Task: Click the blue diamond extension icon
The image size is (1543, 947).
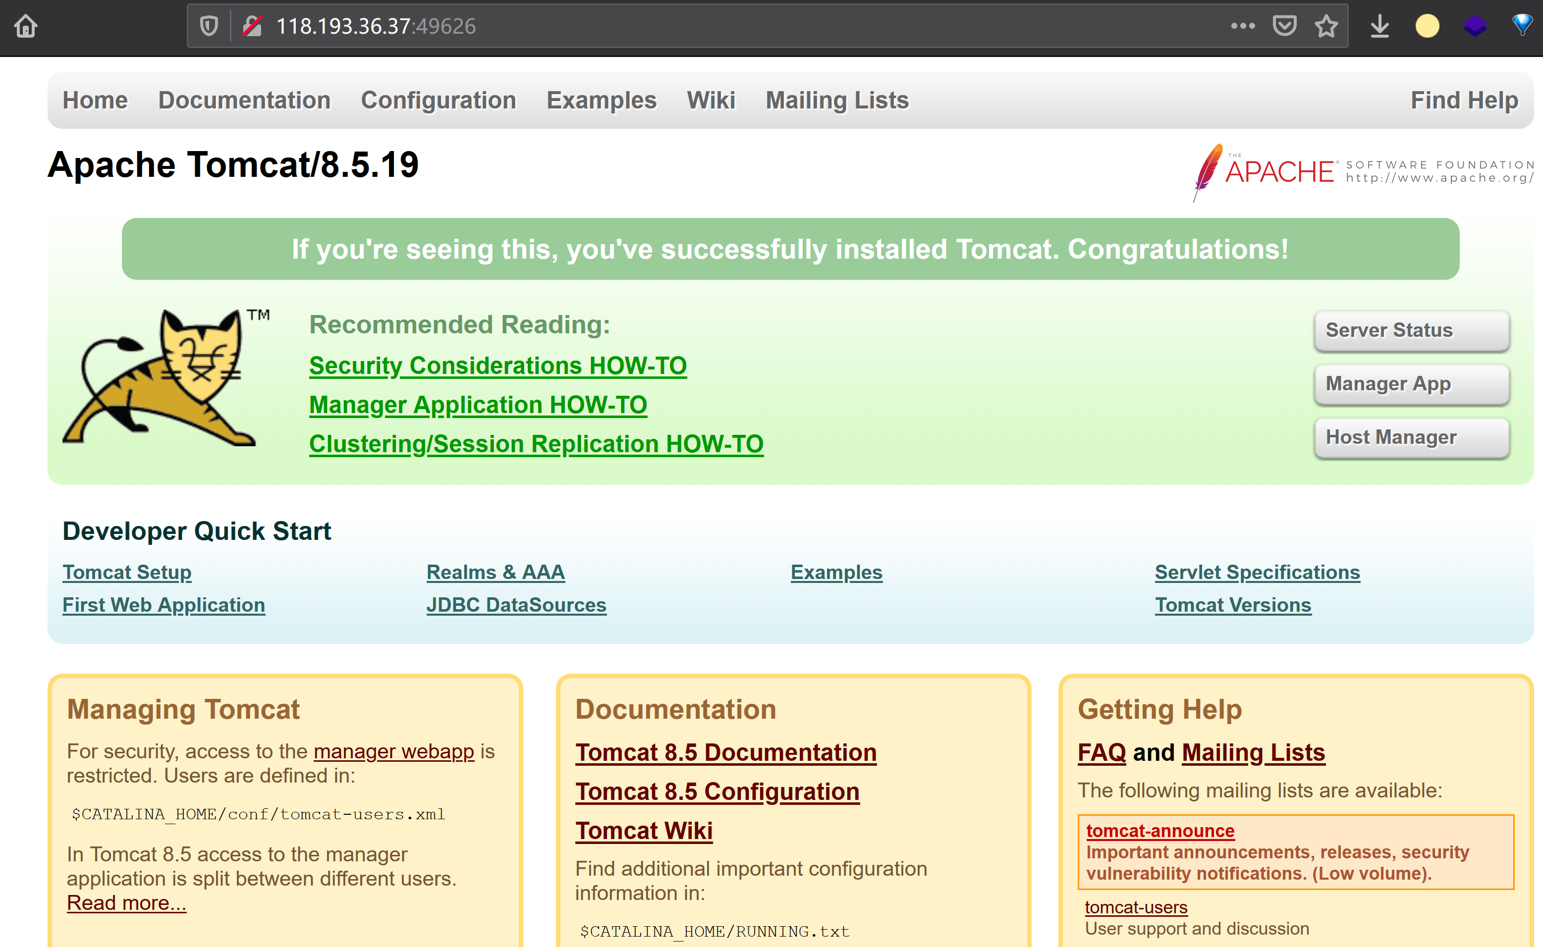Action: coord(1522,25)
